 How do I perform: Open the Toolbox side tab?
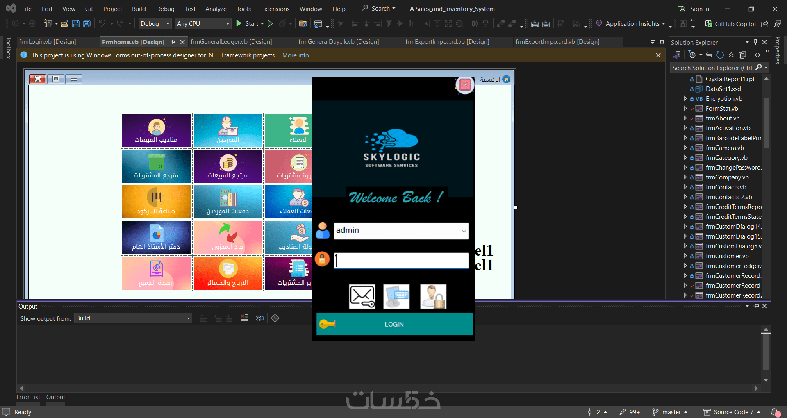(x=8, y=48)
